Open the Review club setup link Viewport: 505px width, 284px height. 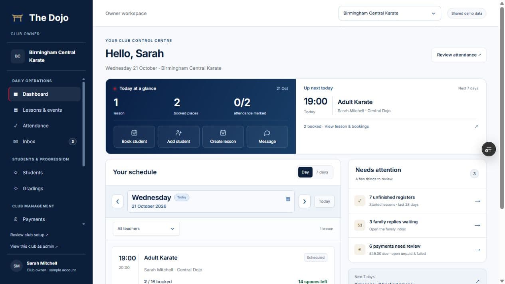click(29, 235)
